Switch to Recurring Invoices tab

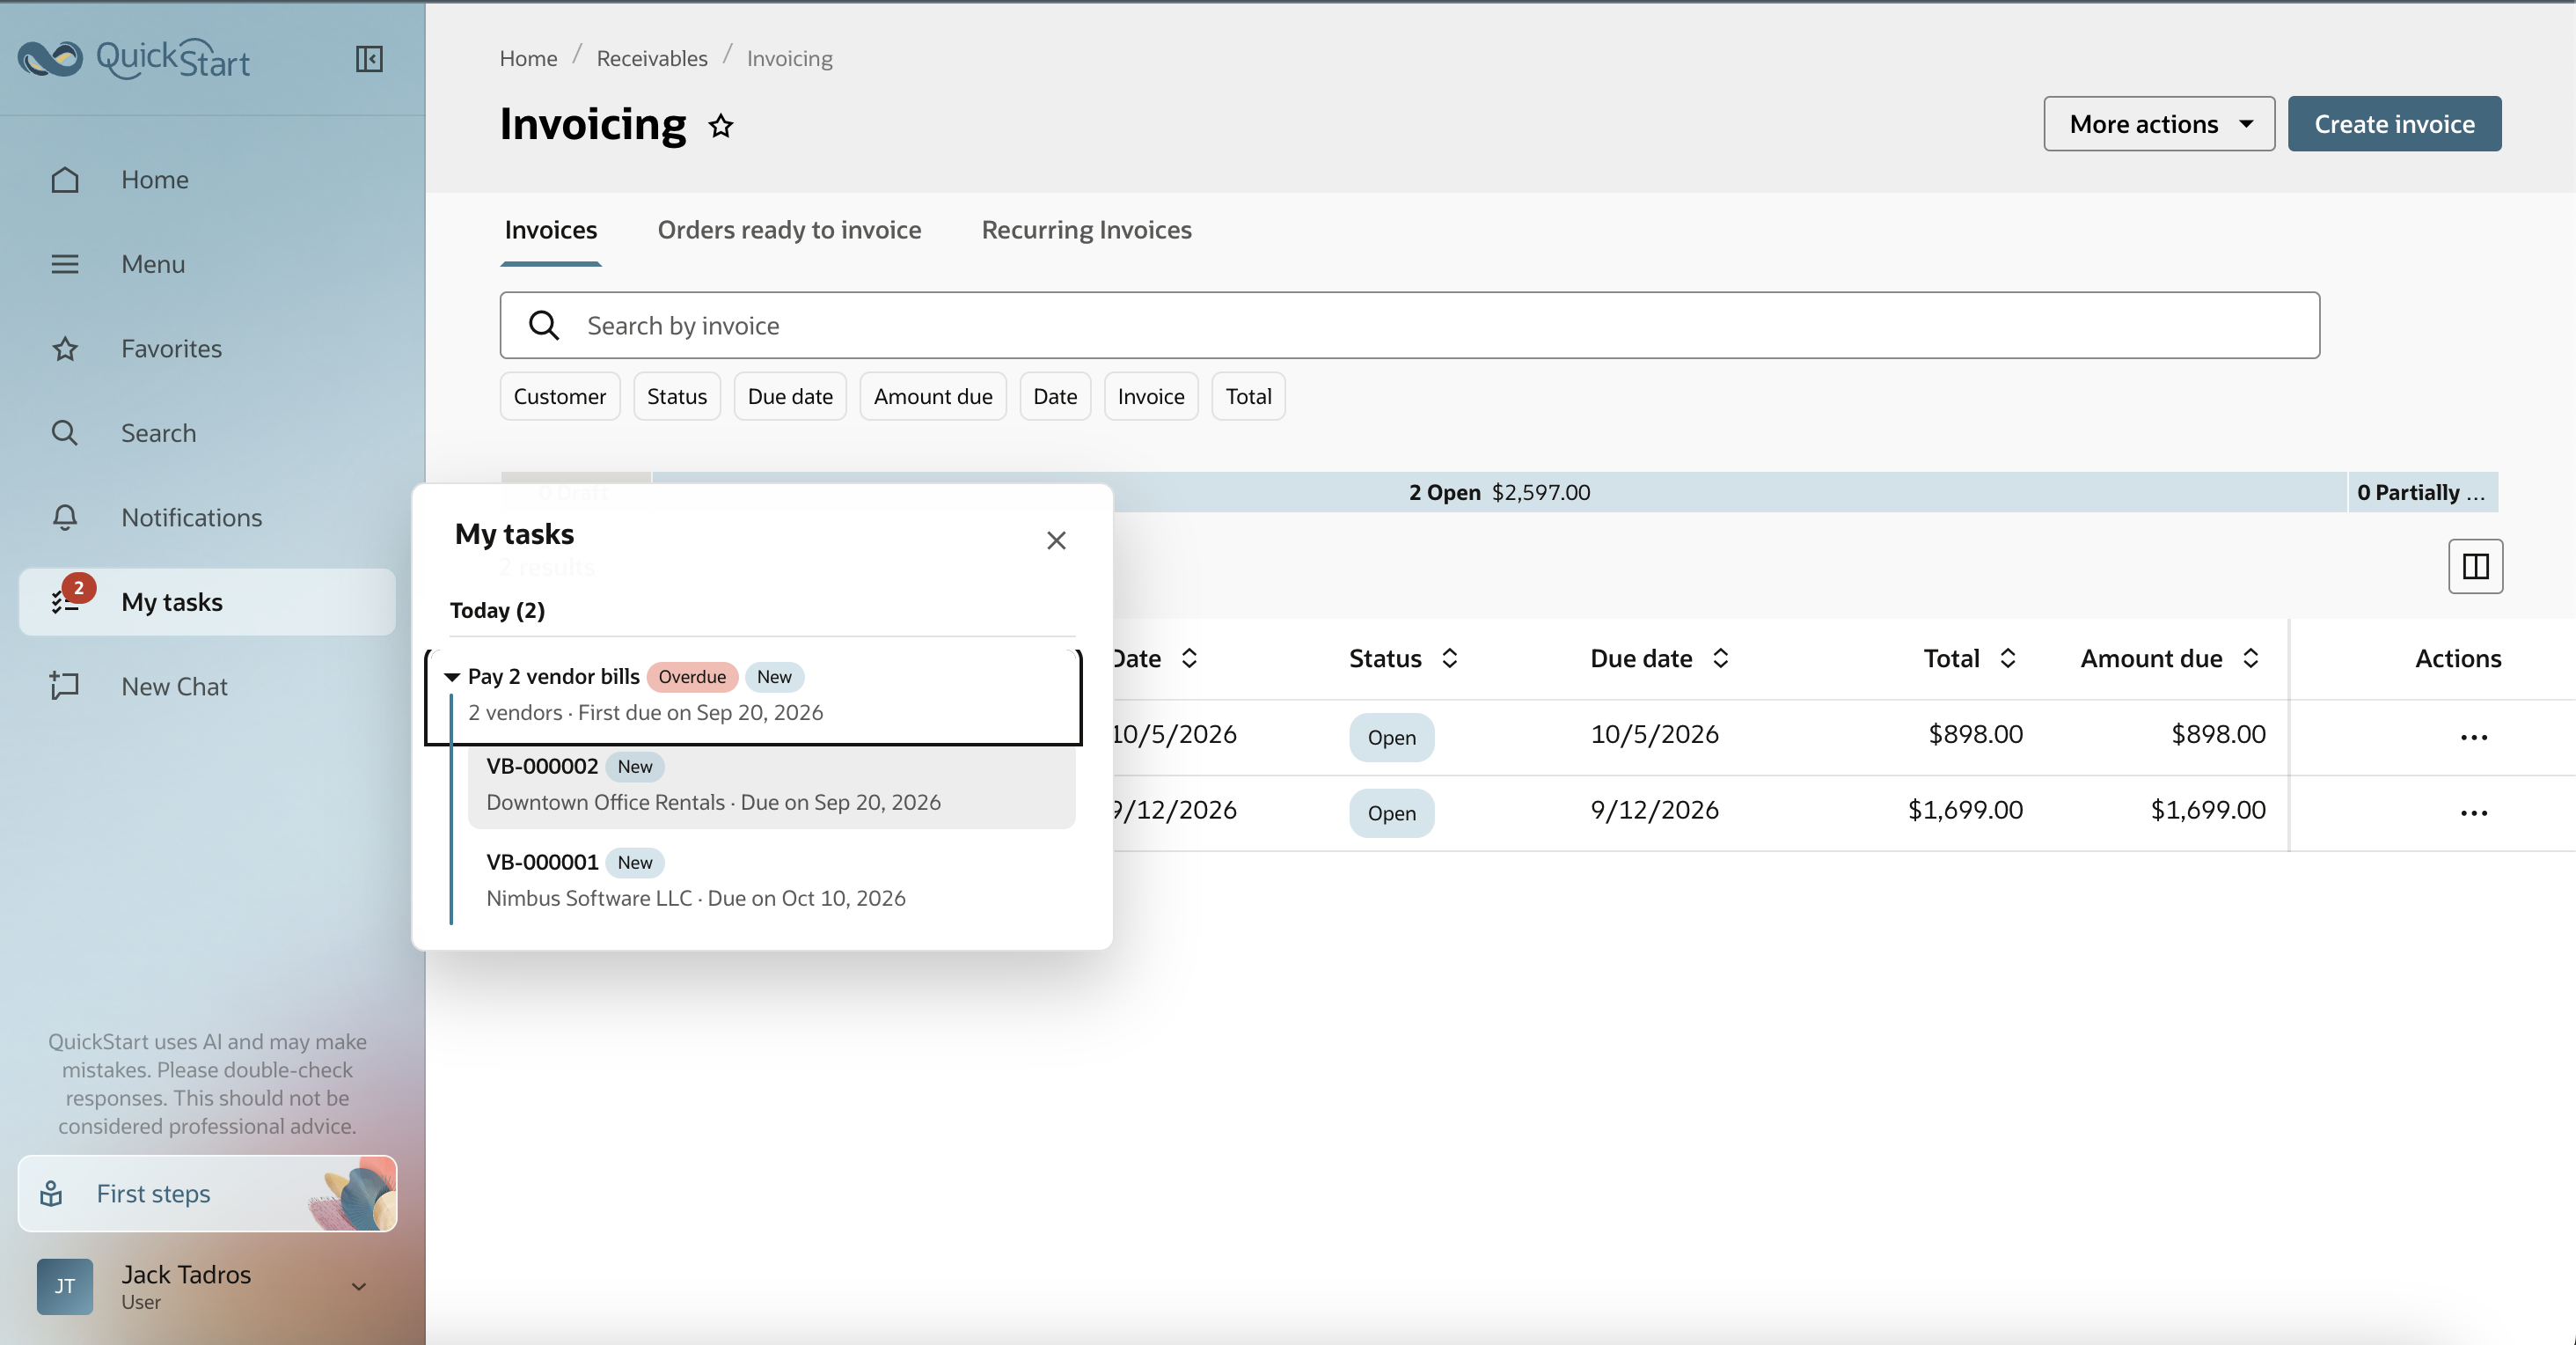1086,230
